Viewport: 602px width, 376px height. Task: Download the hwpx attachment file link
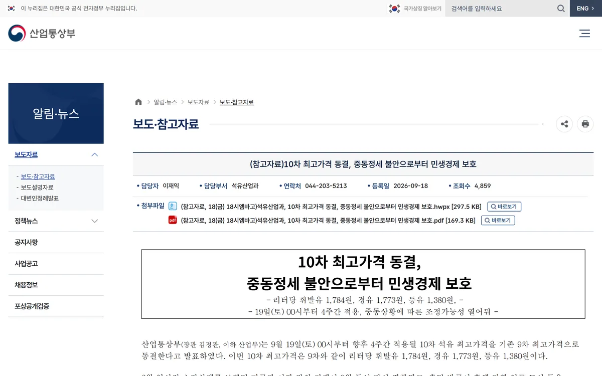coord(331,207)
